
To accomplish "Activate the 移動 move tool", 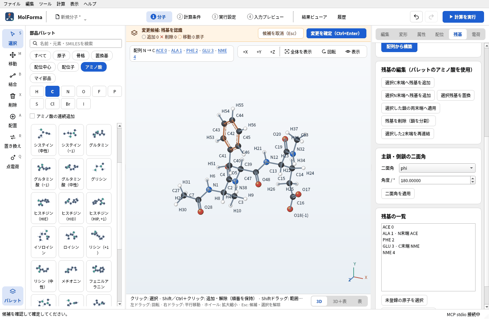I will point(13,59).
